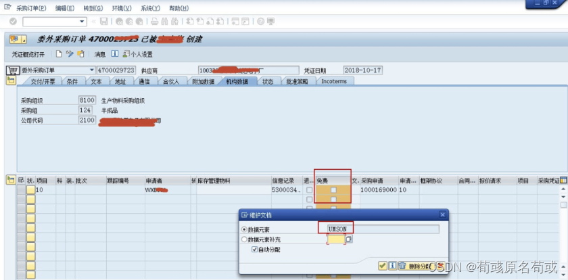
Task: Toggle the 自动分配 checkbox
Action: (254, 250)
